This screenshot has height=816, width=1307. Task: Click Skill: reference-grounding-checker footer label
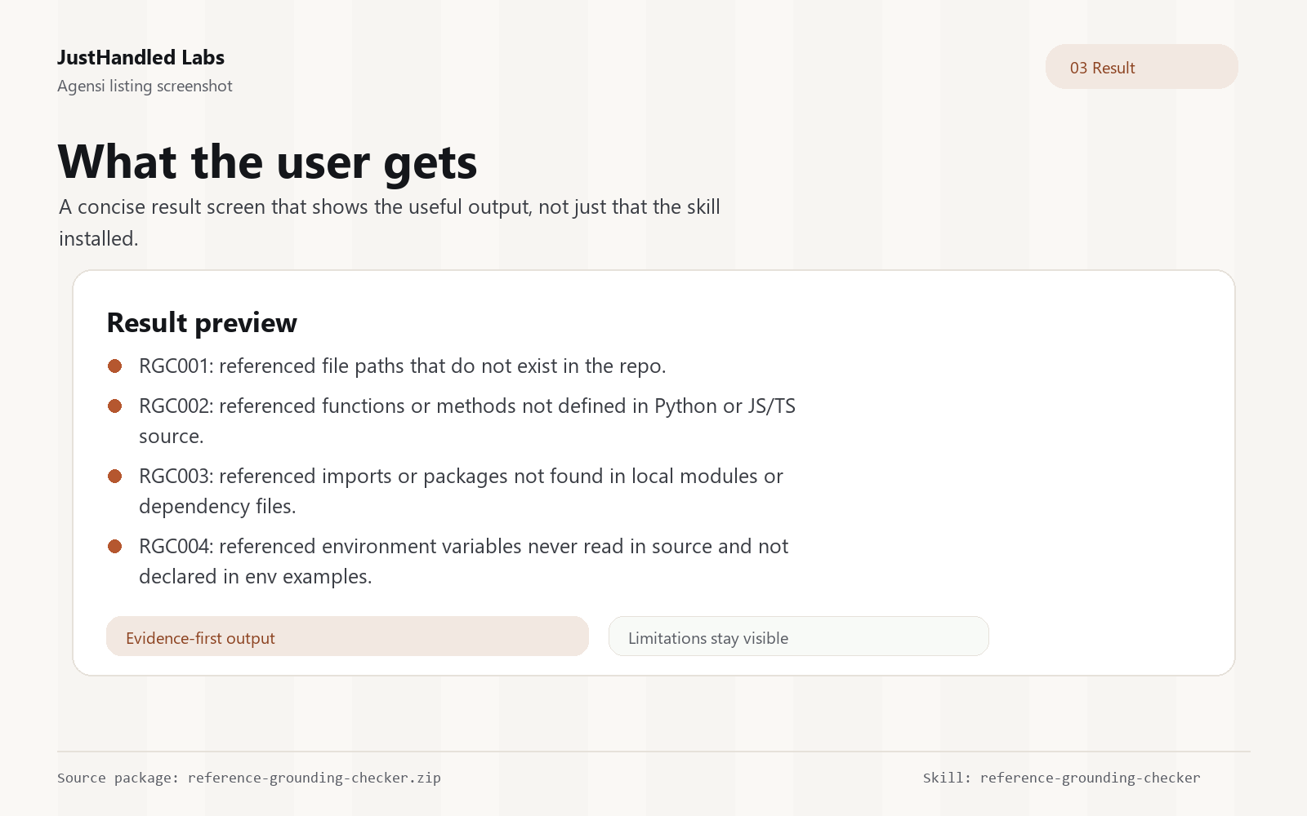point(1062,778)
